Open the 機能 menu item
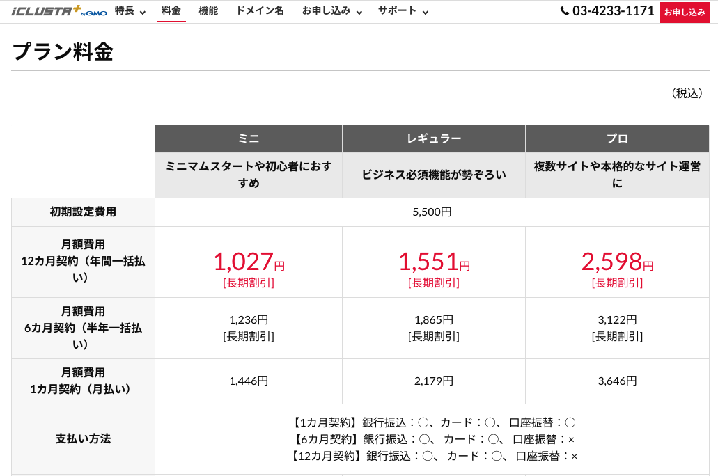 (208, 10)
